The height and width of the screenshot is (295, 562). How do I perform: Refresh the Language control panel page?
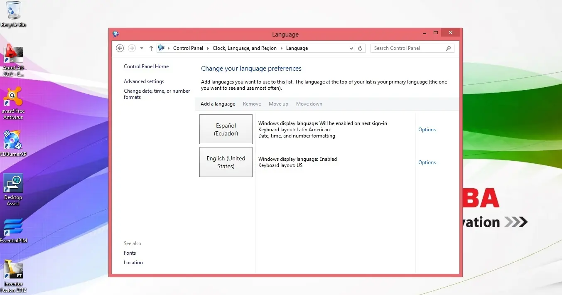(x=360, y=48)
